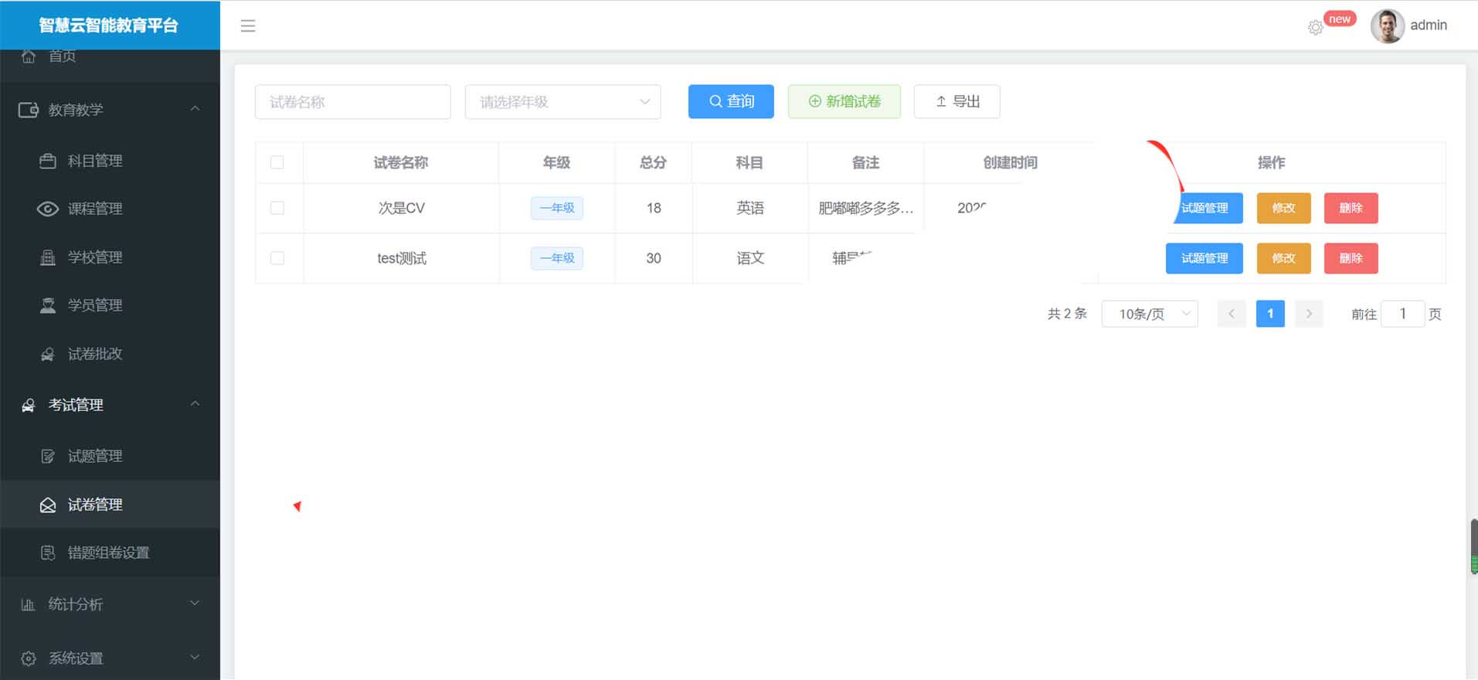The width and height of the screenshot is (1478, 680).
Task: Check the box for test测试 row
Action: (277, 258)
